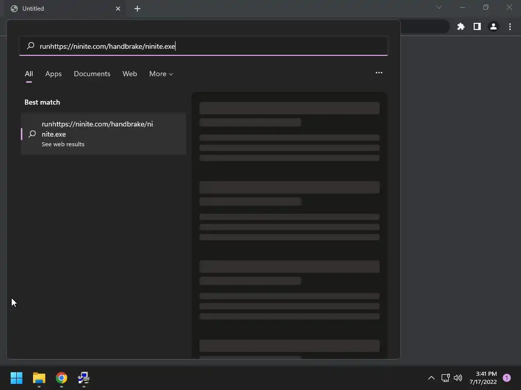Switch to the Web search filter

click(x=130, y=74)
